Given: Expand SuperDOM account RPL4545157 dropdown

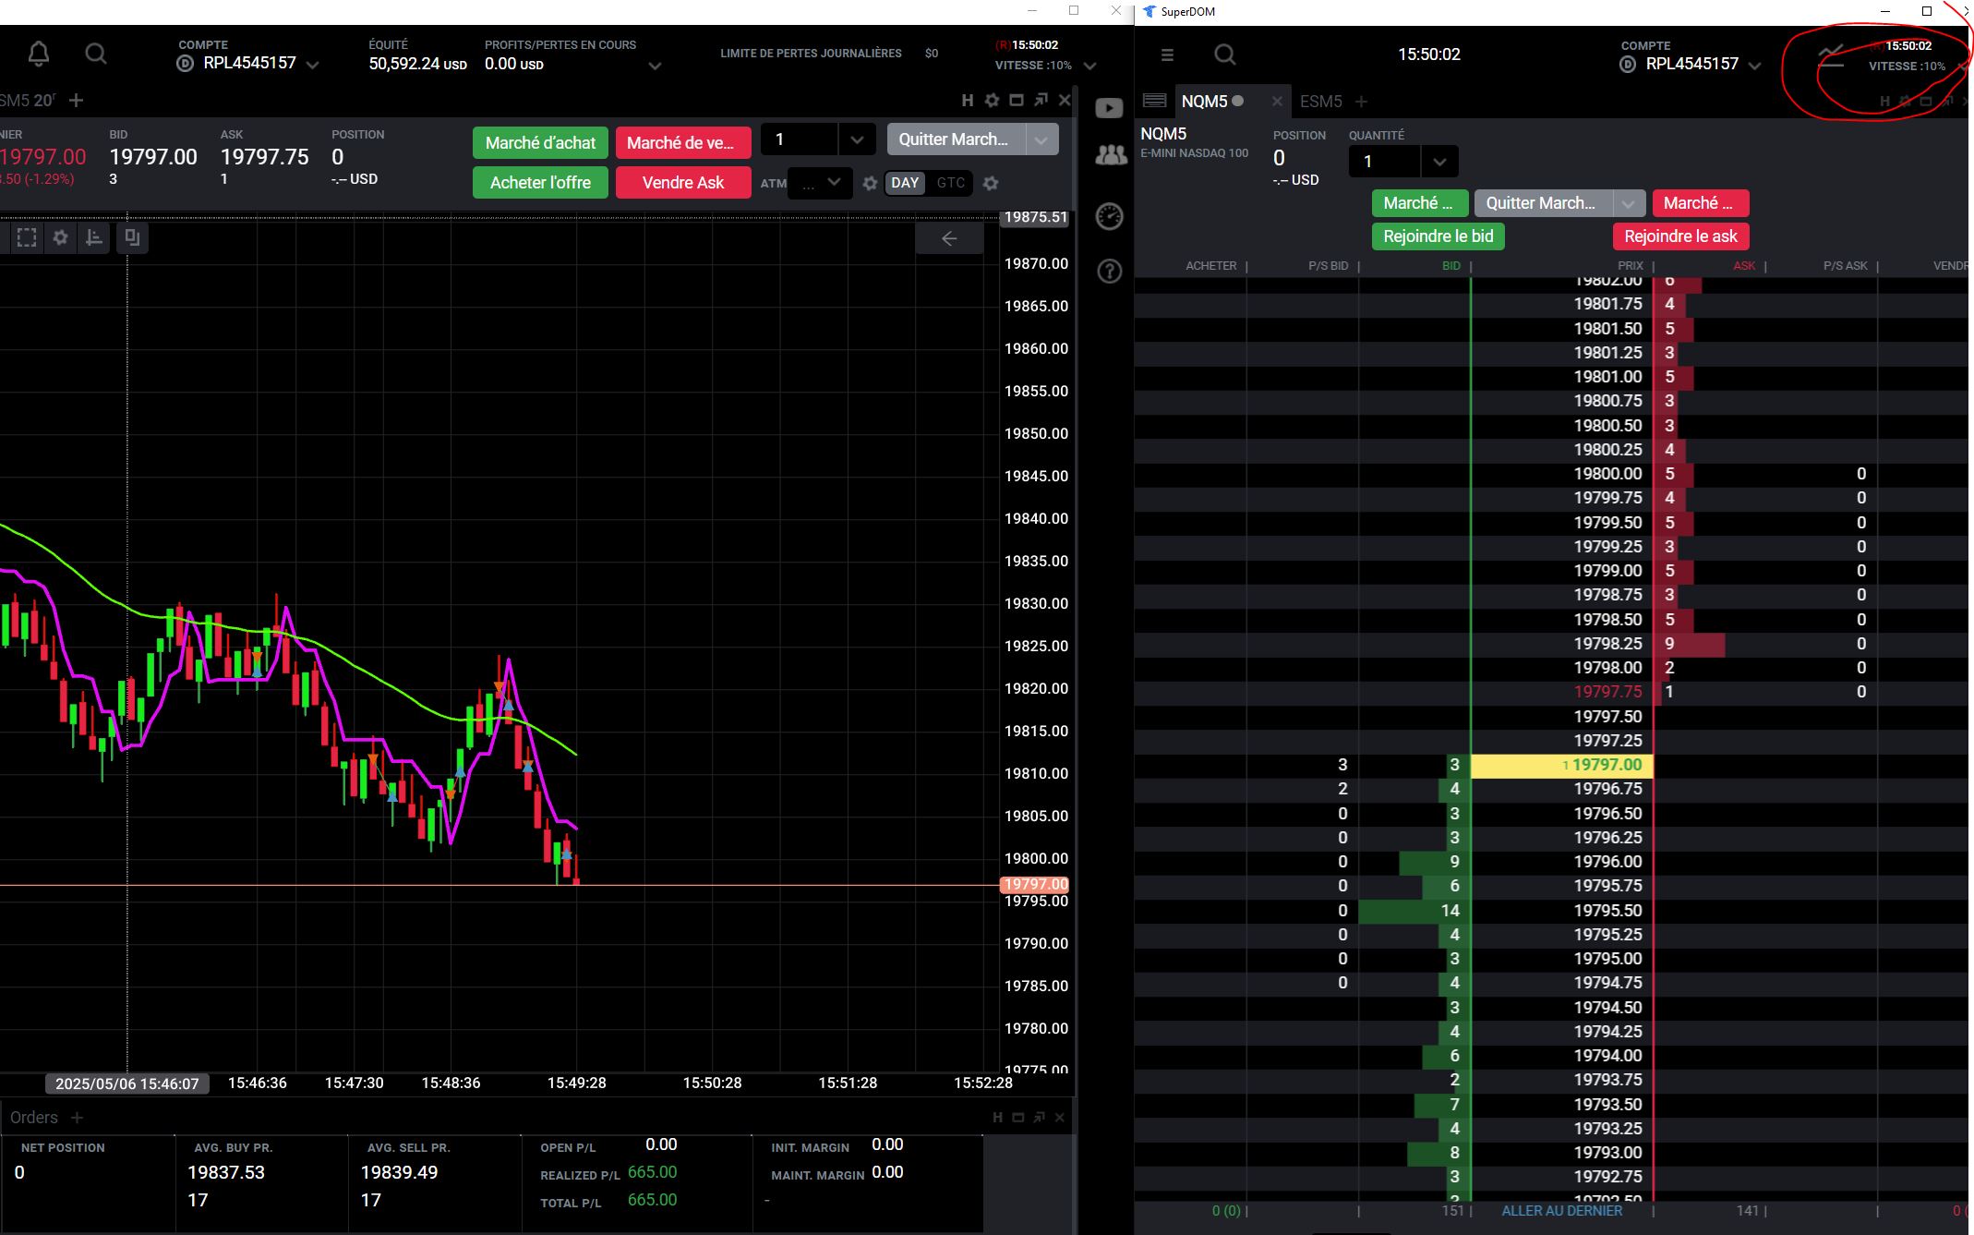Looking at the screenshot, I should click(1754, 66).
